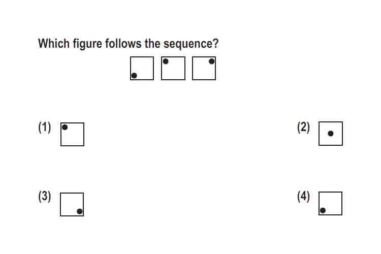The width and height of the screenshot is (381, 254).
Task: Choose option 1's square figure
Action: click(73, 134)
